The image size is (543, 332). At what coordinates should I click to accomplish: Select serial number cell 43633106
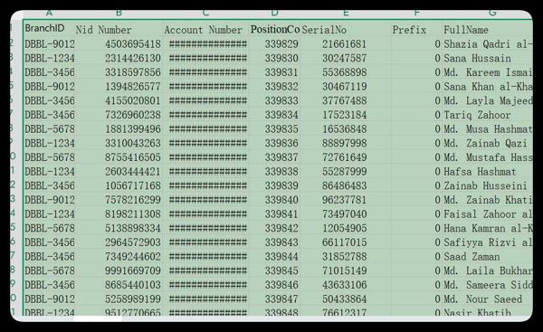click(346, 285)
